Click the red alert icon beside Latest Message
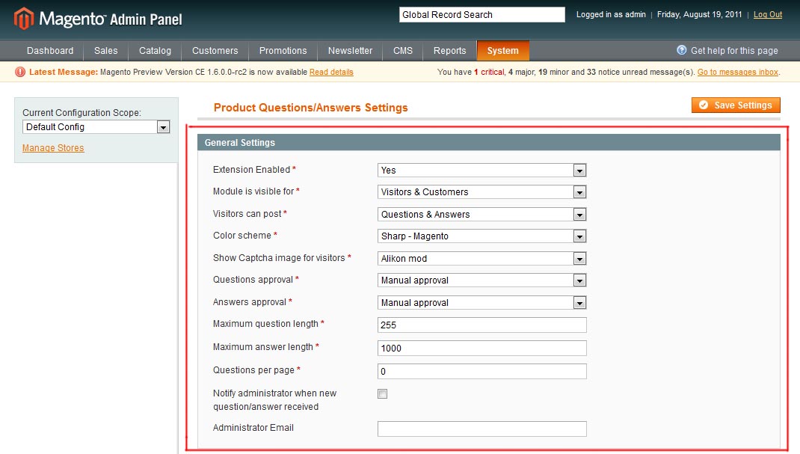This screenshot has height=454, width=800. point(20,72)
